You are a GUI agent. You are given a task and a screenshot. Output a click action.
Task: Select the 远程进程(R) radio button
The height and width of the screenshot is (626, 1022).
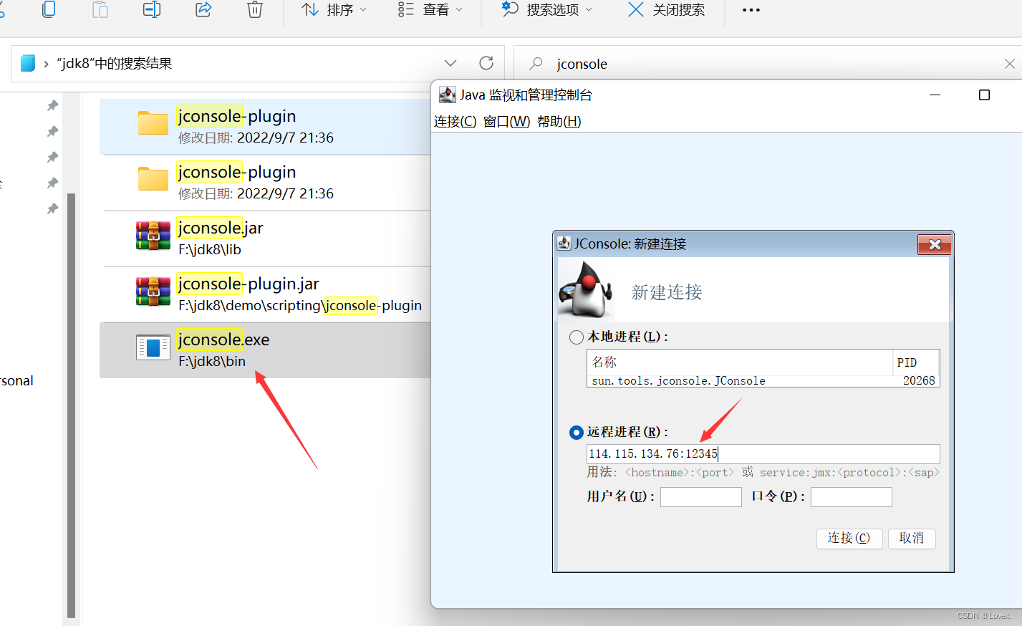(576, 432)
